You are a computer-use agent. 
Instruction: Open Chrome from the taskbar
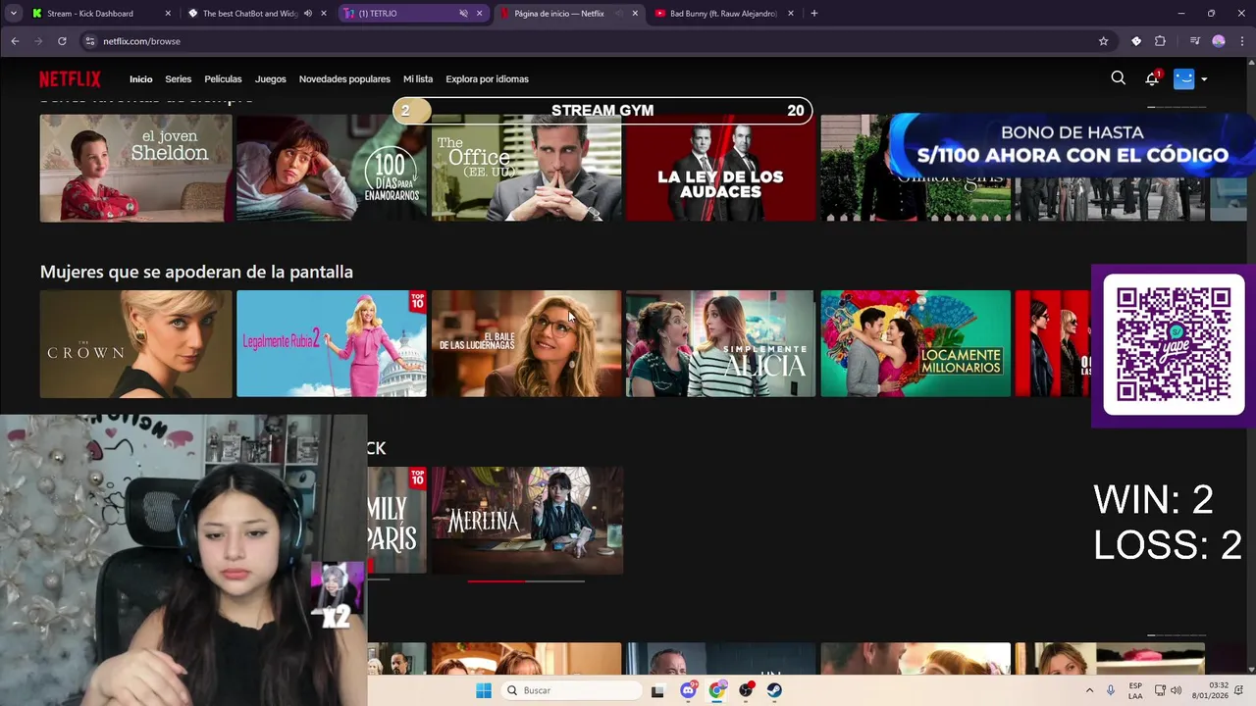(x=717, y=690)
